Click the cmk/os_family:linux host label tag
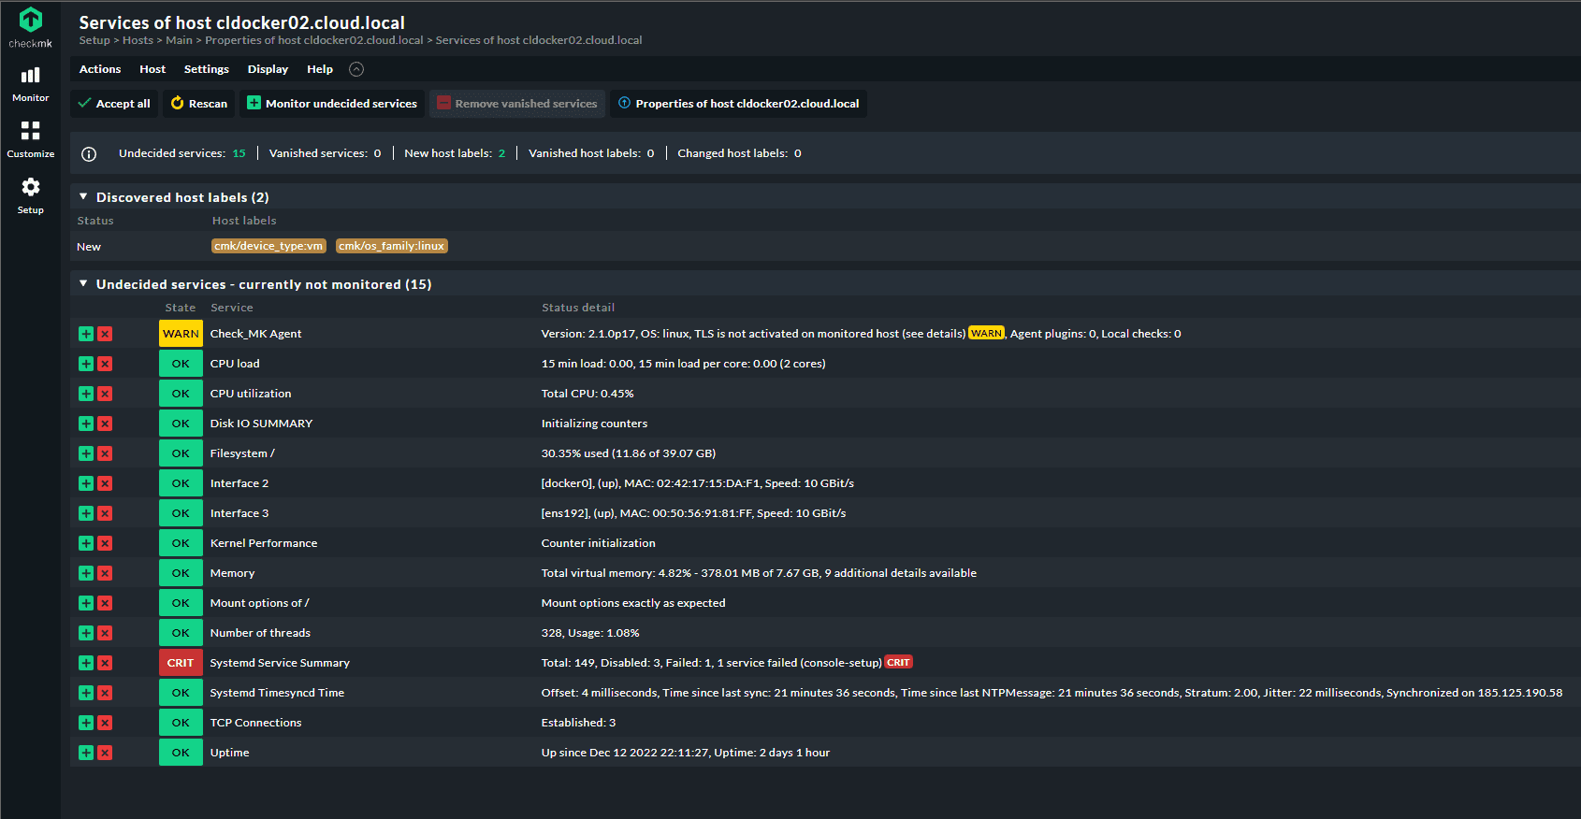Screen dimensions: 1581x819 pos(392,246)
